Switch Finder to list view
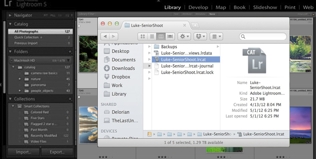This screenshot has height=159, width=316. tap(152, 37)
